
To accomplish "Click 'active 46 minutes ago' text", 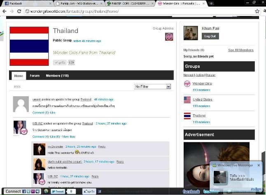I will click(87, 41).
